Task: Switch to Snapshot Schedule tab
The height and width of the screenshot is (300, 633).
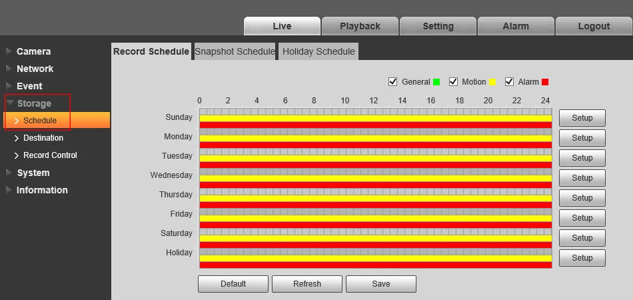Action: coord(235,52)
